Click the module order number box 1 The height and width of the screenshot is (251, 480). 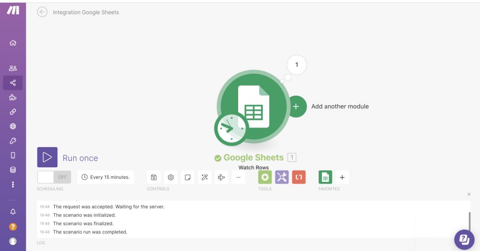292,157
